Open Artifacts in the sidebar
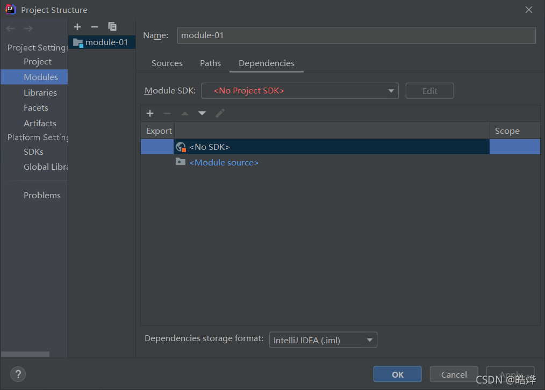 click(40, 124)
